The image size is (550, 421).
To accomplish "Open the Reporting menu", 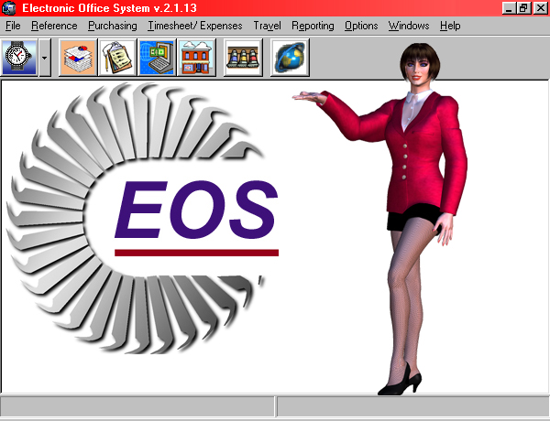I will point(313,26).
